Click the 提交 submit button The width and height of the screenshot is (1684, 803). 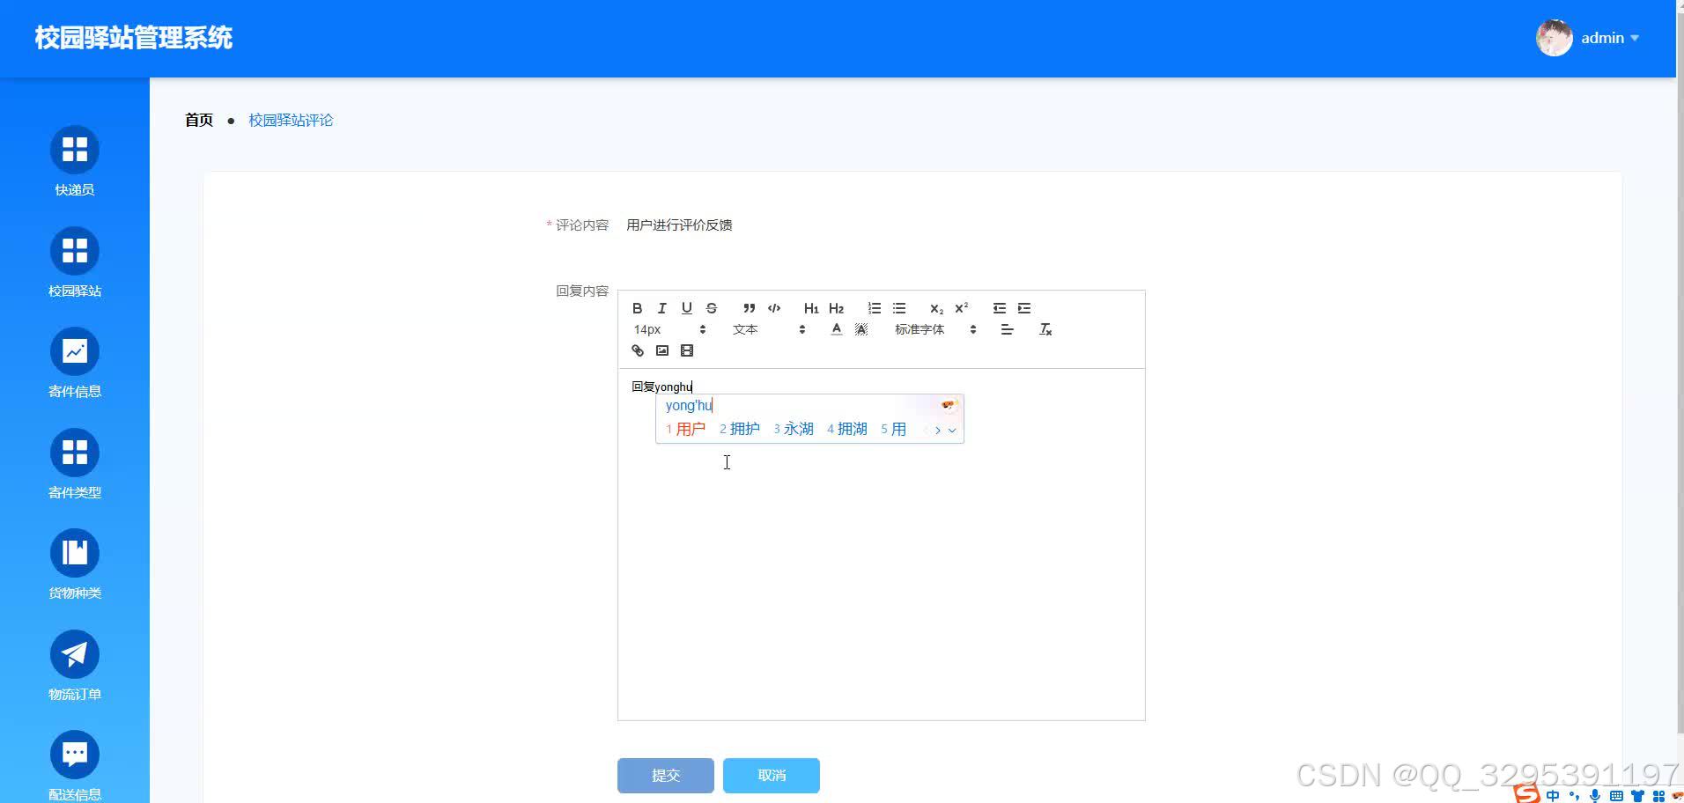(x=666, y=775)
